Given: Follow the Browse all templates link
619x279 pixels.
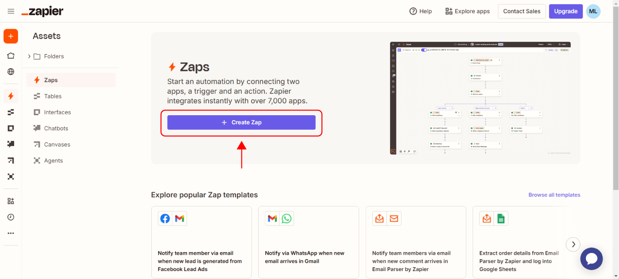Looking at the screenshot, I should tap(554, 195).
